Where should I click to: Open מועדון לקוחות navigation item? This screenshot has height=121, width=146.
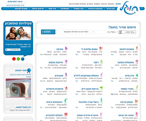pos(21,9)
